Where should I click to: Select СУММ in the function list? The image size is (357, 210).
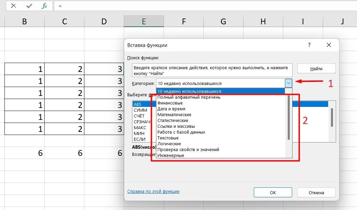pos(140,110)
